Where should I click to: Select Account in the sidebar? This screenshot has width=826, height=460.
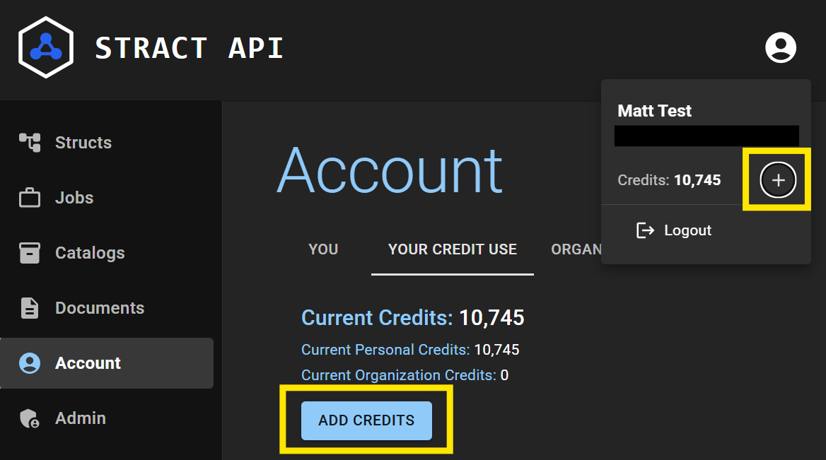107,363
